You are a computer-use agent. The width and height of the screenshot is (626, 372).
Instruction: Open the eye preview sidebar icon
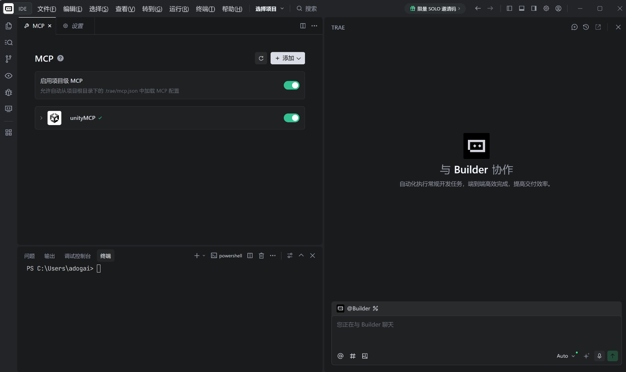pos(8,76)
